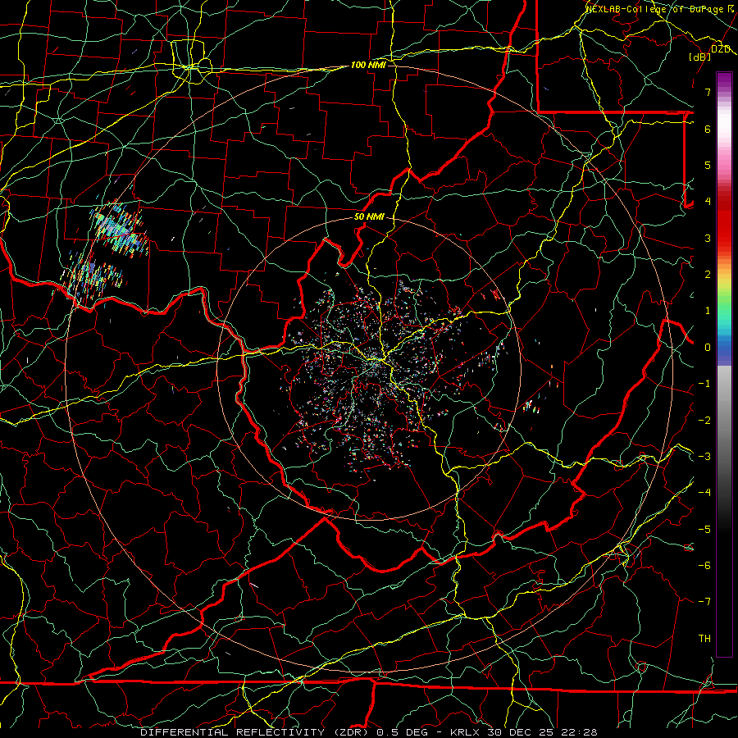Click the "7" value on the color scale
The width and height of the screenshot is (738, 738).
coord(708,92)
